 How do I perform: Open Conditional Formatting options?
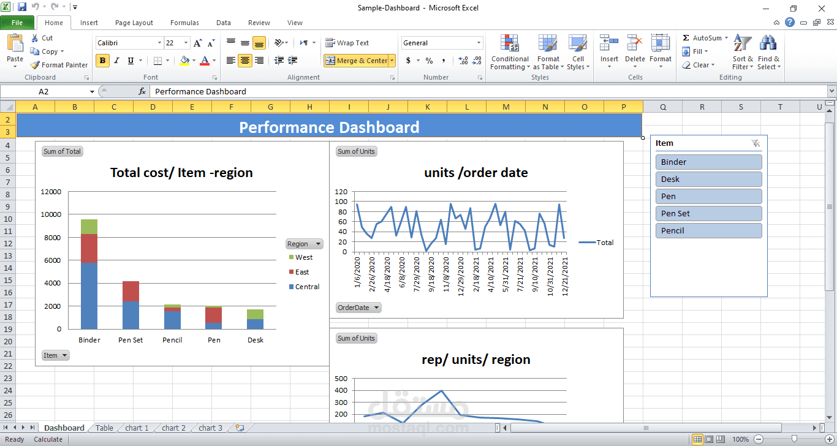[509, 52]
